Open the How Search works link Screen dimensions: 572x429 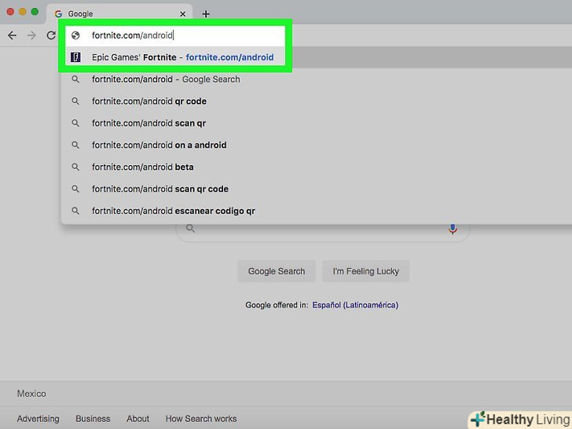[201, 419]
